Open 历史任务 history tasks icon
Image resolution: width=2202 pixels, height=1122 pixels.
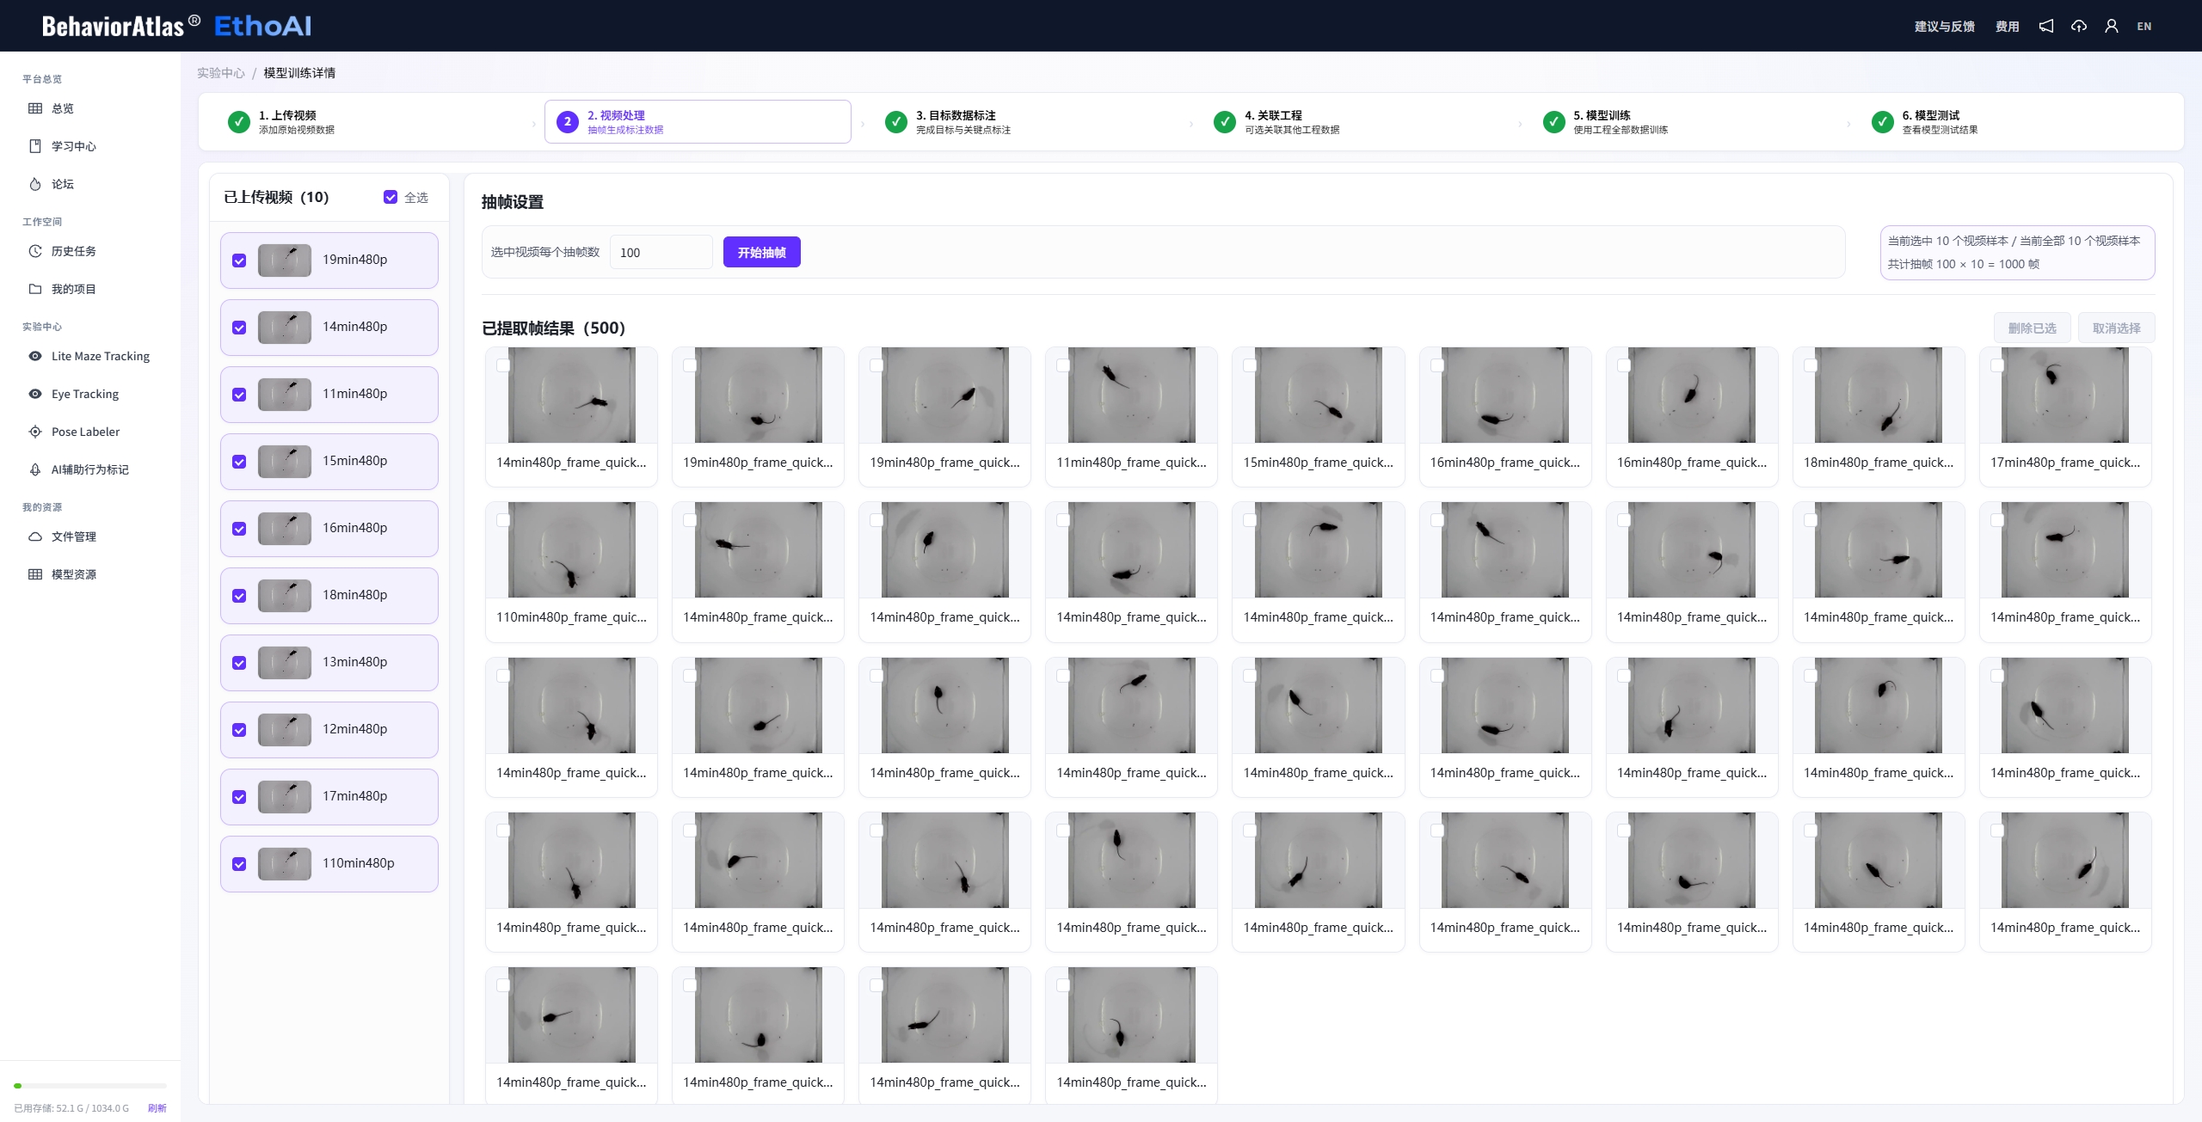(35, 251)
